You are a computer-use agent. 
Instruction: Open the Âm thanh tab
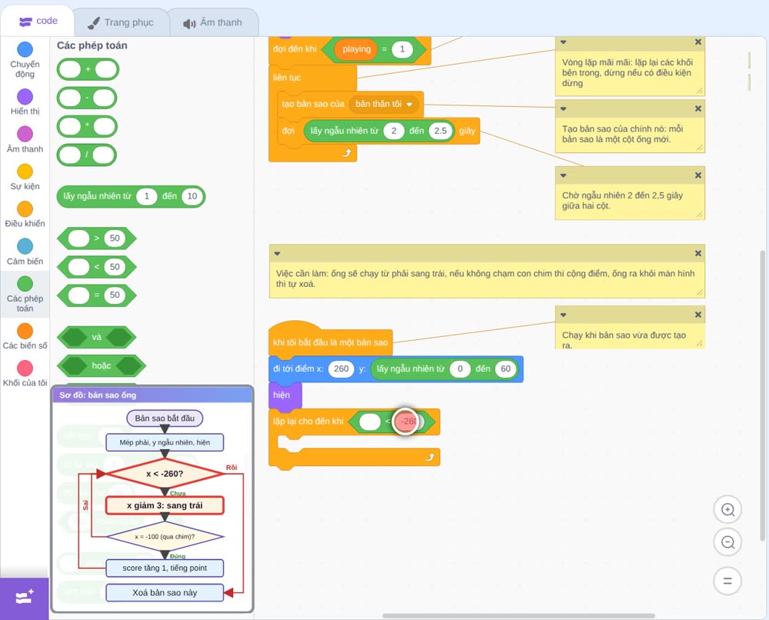213,22
